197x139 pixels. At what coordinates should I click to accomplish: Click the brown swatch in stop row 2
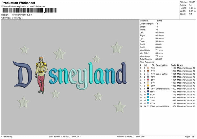pos(148,71)
